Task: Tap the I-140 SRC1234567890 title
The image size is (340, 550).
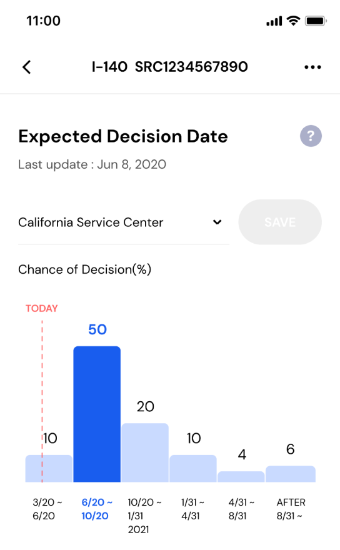Action: [x=170, y=67]
